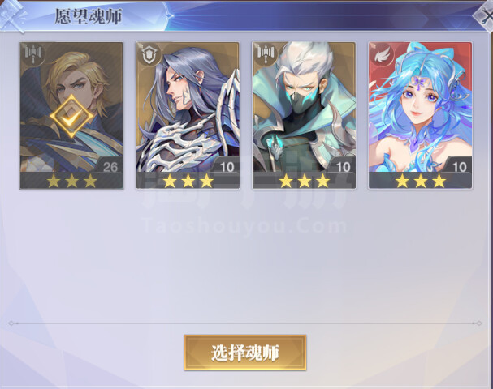Screen dimensions: 493x389
Task: Click the level 10 badge on purple-haired hero
Action: point(227,166)
